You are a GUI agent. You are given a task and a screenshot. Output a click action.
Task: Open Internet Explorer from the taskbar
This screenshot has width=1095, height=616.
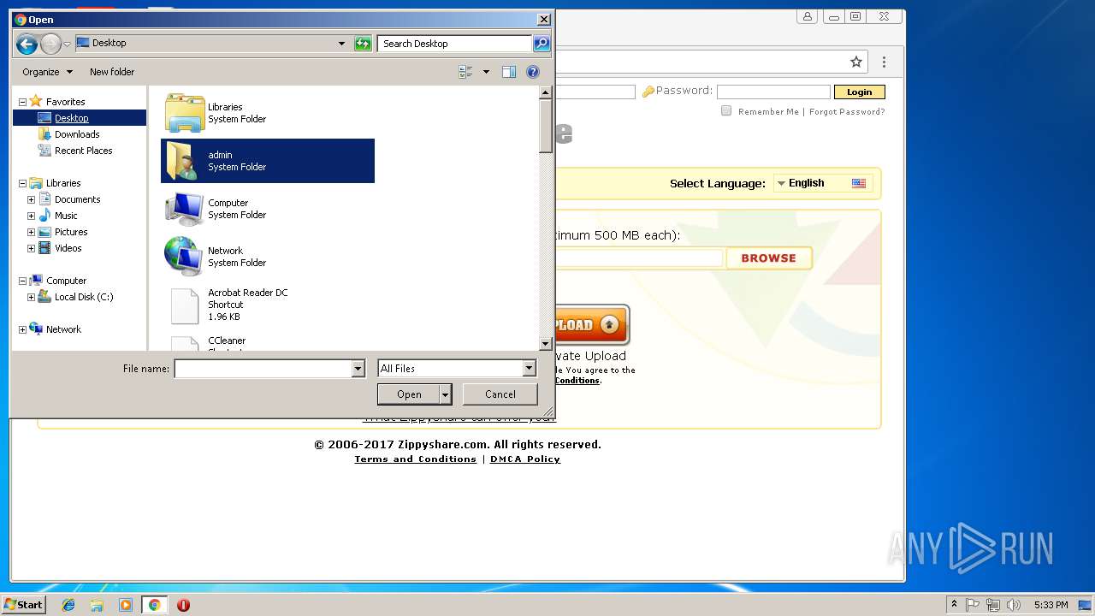[68, 605]
